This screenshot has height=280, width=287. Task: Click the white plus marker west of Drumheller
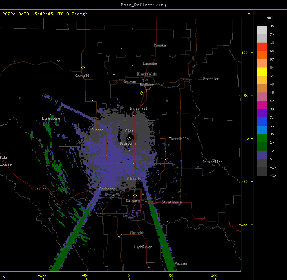[204, 125]
